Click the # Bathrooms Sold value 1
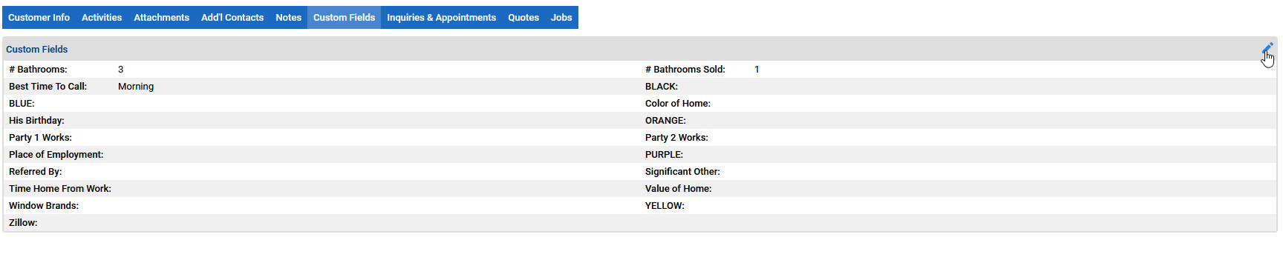The image size is (1283, 277). (757, 70)
